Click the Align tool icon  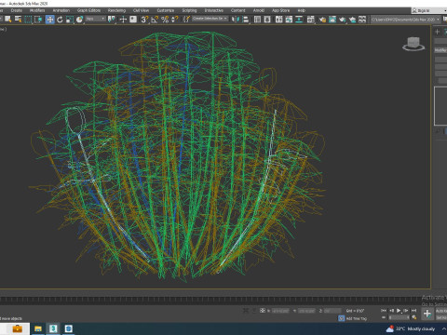click(x=246, y=20)
